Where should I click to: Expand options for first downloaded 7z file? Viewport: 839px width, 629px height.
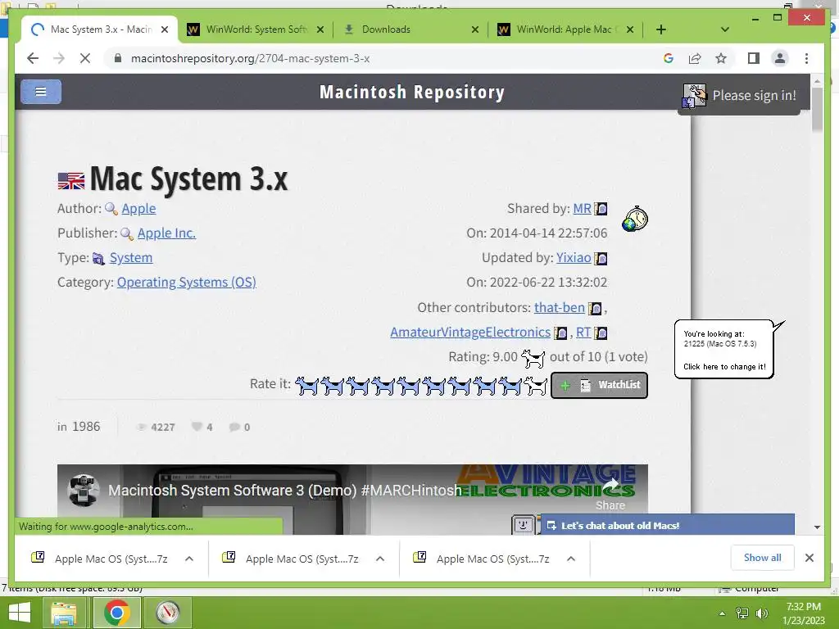click(189, 559)
